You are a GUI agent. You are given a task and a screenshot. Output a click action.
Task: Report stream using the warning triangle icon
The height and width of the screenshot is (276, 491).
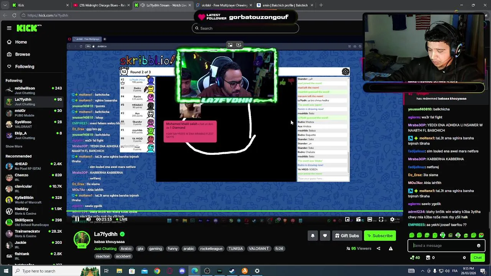(390, 248)
